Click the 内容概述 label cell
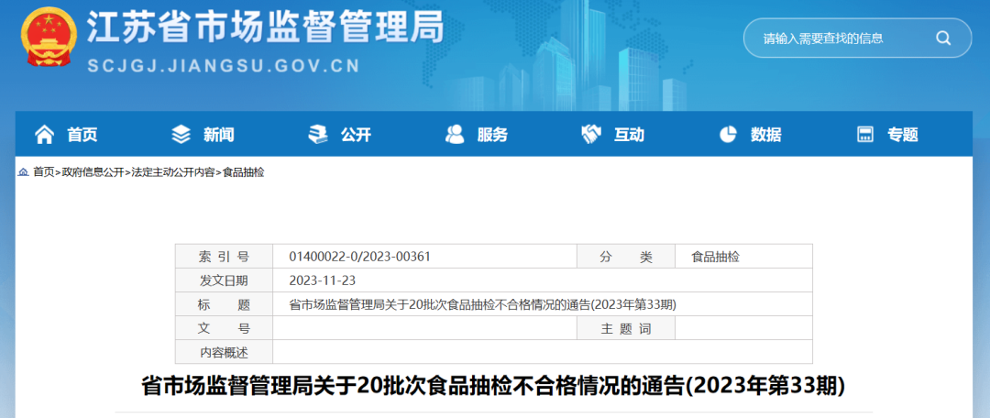This screenshot has height=418, width=990. point(225,352)
